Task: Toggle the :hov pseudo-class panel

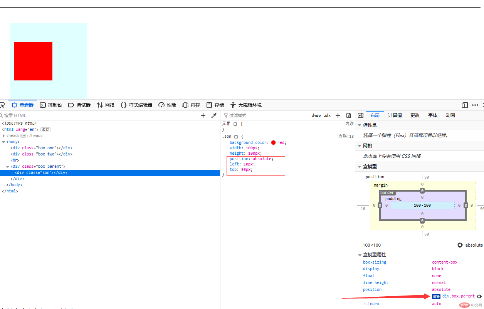Action: coord(316,115)
